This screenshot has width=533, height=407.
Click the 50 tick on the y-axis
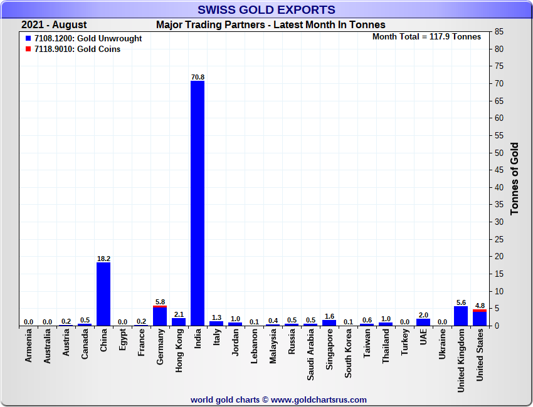[x=499, y=153]
